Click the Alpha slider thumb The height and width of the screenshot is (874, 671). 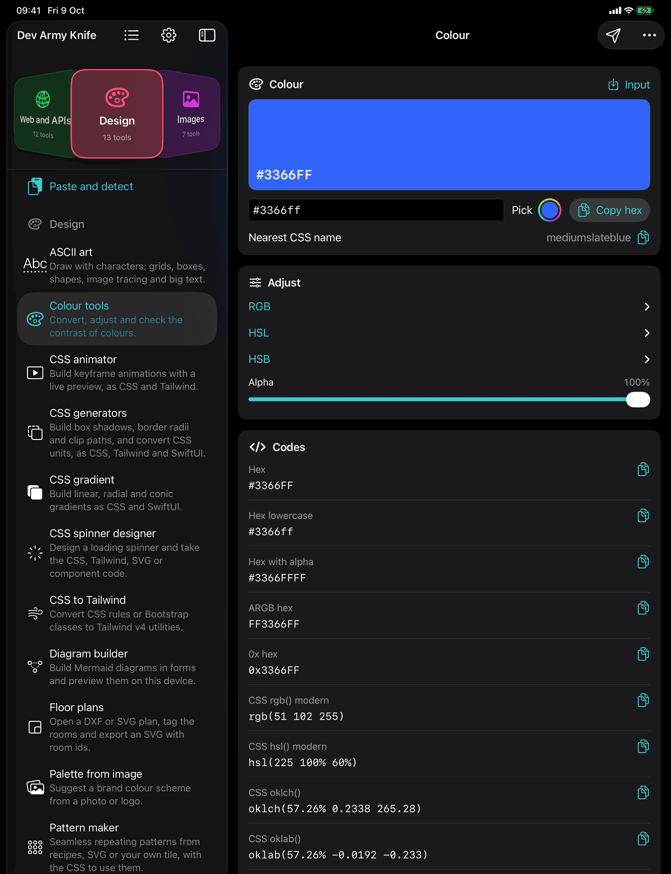[x=638, y=399]
